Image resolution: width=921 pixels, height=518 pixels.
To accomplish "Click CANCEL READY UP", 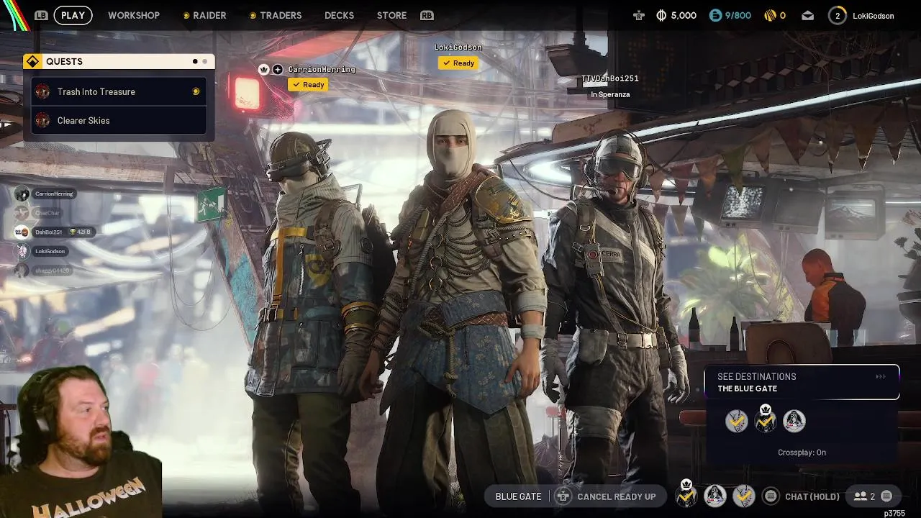I will pos(617,496).
